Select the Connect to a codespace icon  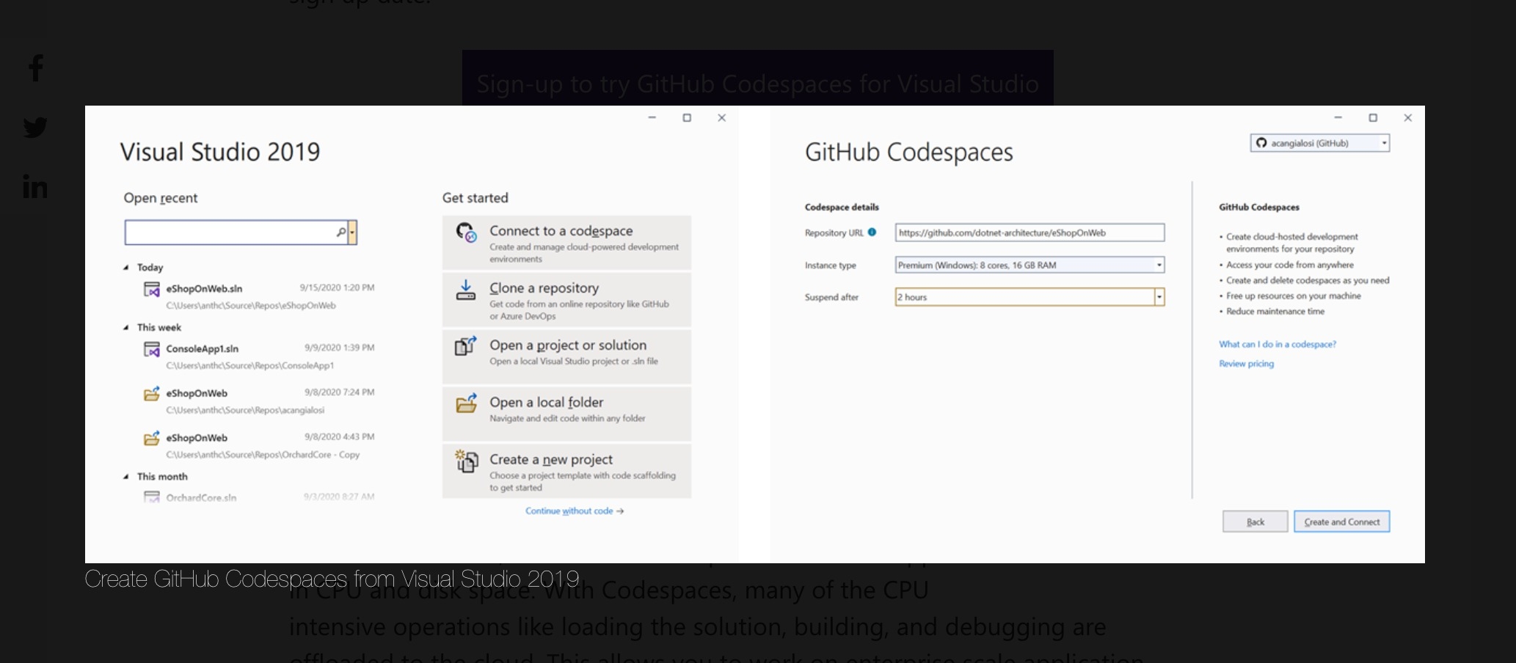tap(467, 230)
